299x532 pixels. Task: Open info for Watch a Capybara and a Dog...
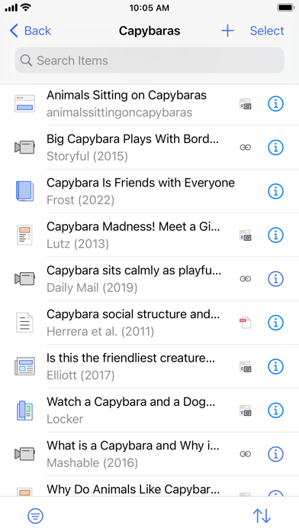click(275, 410)
